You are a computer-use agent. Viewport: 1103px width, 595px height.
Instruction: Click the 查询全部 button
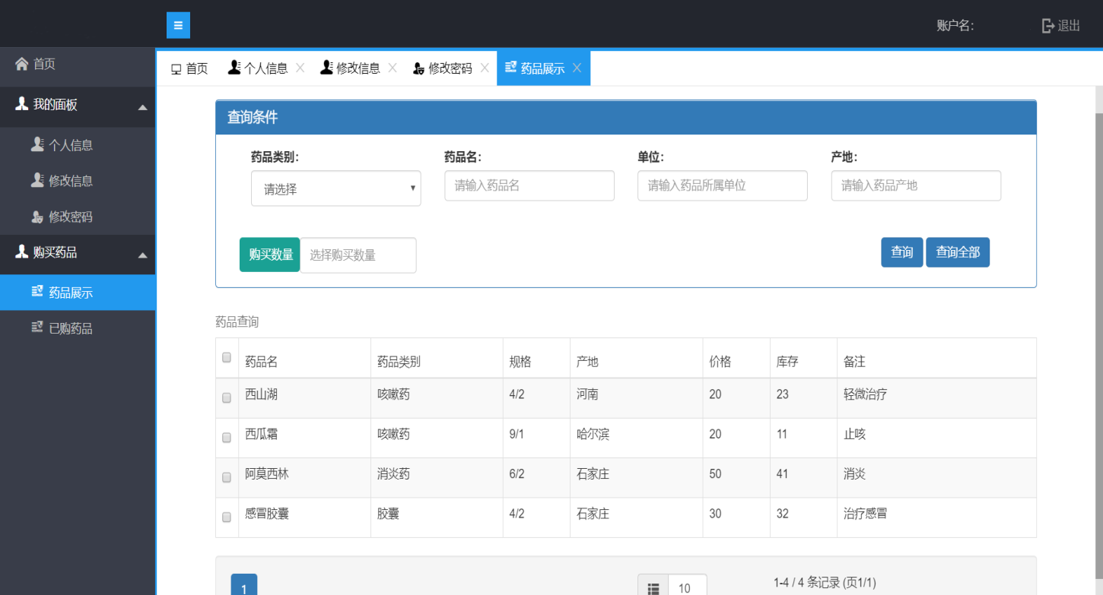coord(957,252)
